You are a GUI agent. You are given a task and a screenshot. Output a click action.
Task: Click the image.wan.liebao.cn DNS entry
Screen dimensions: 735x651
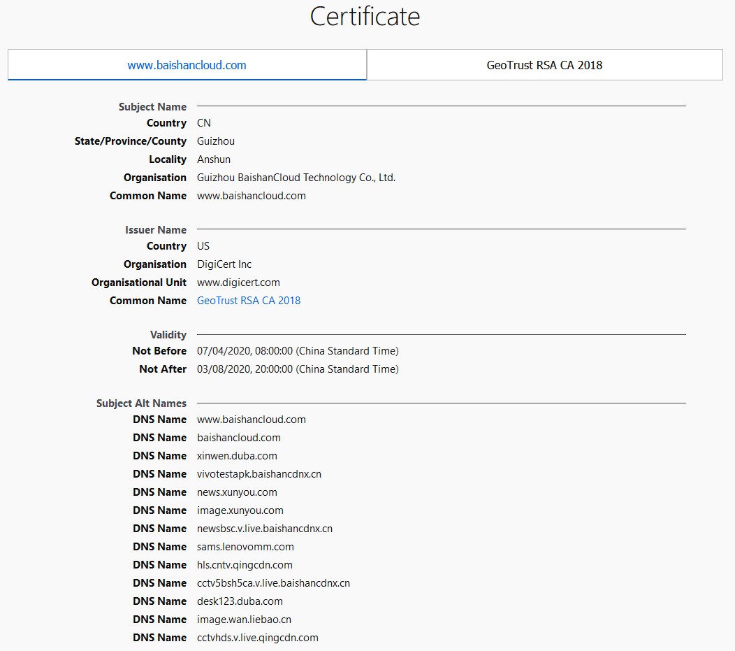pyautogui.click(x=244, y=620)
